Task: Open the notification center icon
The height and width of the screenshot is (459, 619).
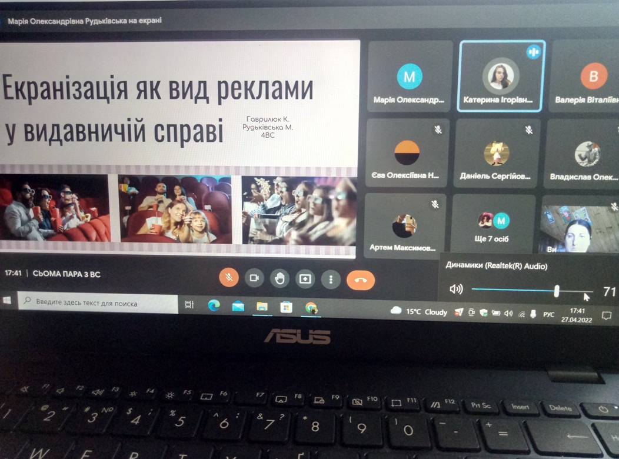Action: (x=607, y=316)
